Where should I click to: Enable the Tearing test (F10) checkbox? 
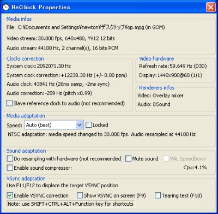158,195
